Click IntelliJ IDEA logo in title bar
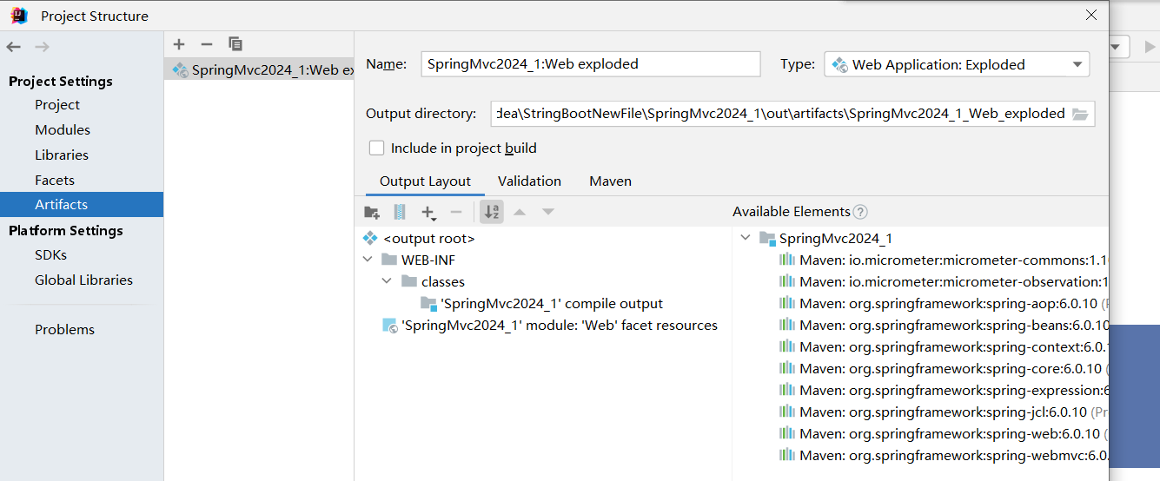Image resolution: width=1160 pixels, height=481 pixels. 19,16
